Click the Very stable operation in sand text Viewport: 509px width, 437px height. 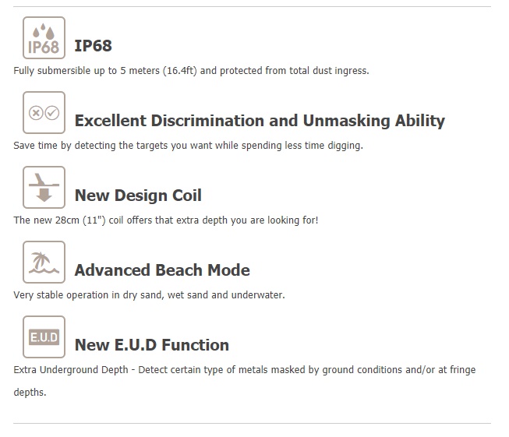click(149, 295)
